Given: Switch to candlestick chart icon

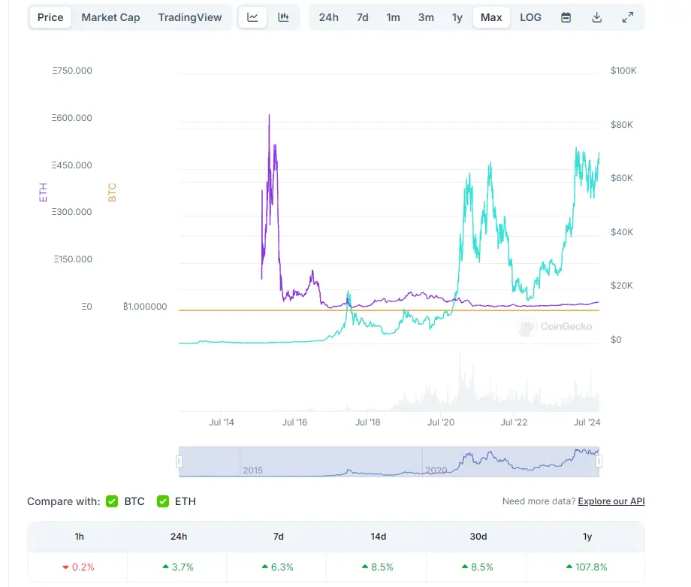Looking at the screenshot, I should (x=283, y=17).
